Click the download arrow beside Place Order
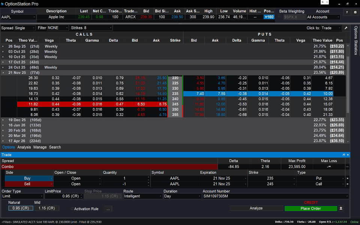Screen dimensions: 360x225 point(341,208)
